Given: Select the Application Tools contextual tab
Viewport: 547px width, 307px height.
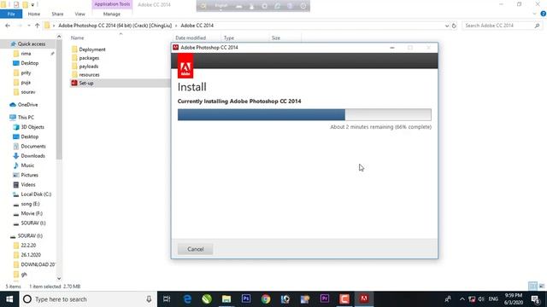Looking at the screenshot, I should tap(112, 4).
